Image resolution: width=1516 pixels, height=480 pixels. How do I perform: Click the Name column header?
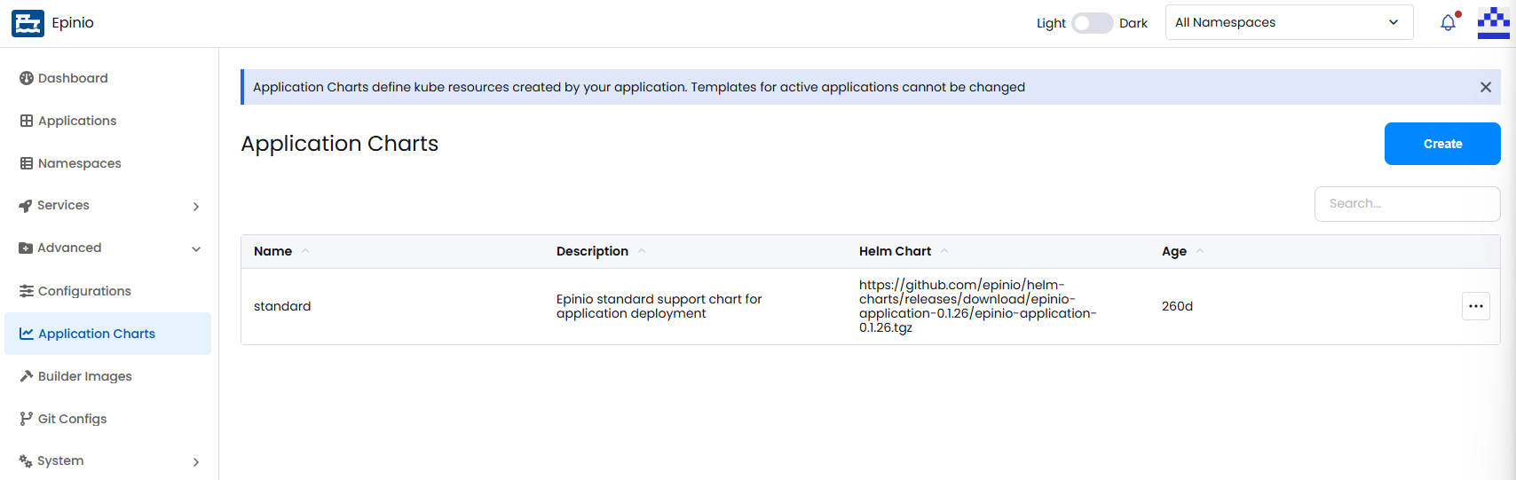(273, 251)
